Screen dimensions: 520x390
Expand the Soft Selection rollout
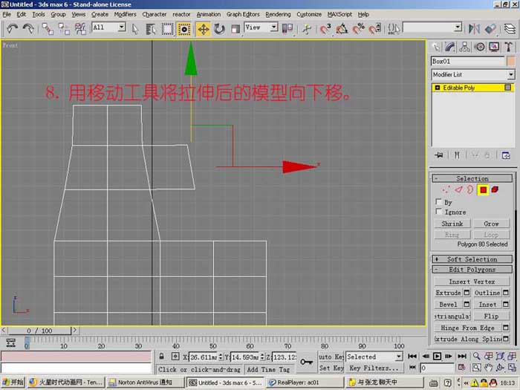[x=472, y=259]
